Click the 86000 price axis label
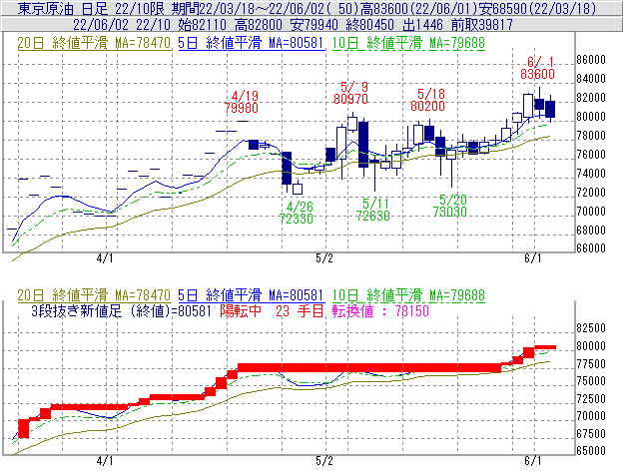This screenshot has width=623, height=474. 591,60
